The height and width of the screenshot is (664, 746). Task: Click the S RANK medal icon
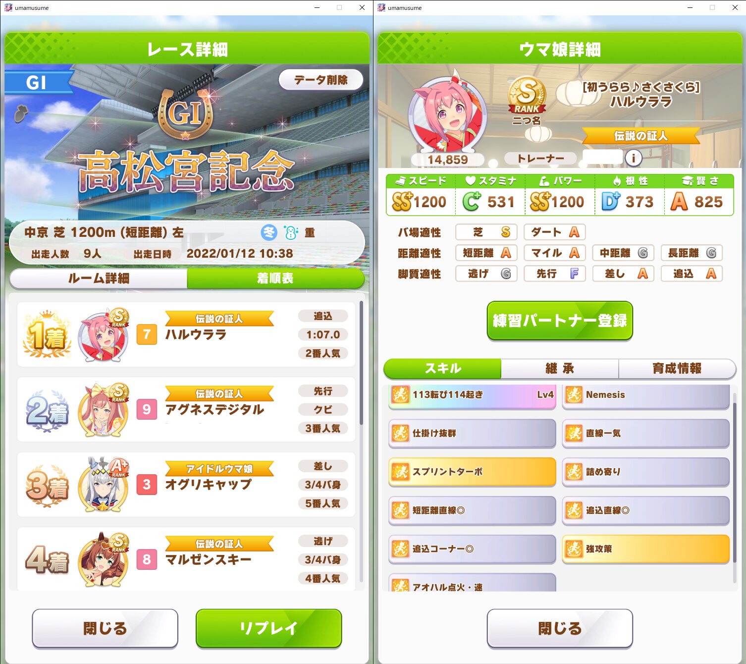[527, 95]
